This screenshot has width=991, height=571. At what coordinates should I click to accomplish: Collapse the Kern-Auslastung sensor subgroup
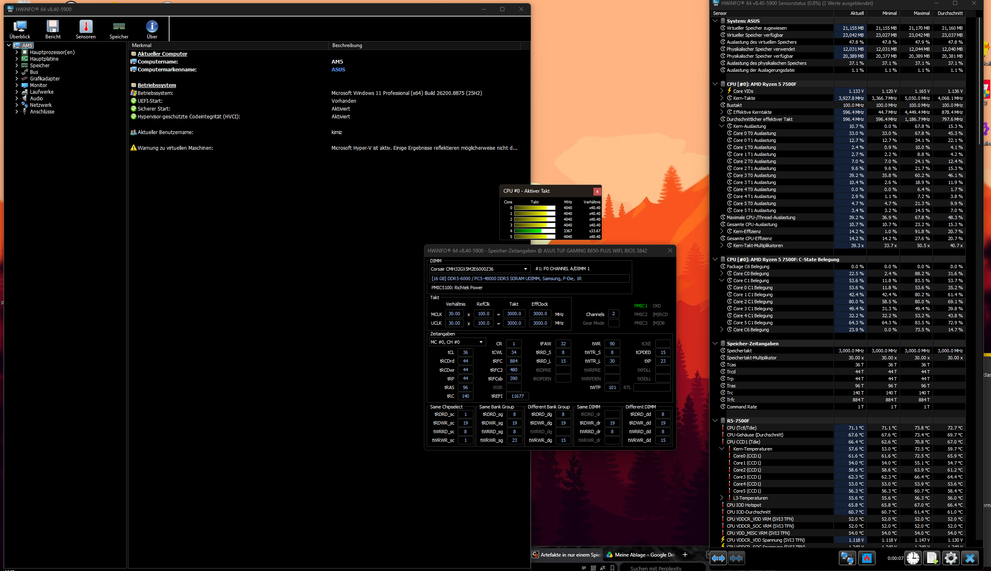click(722, 126)
